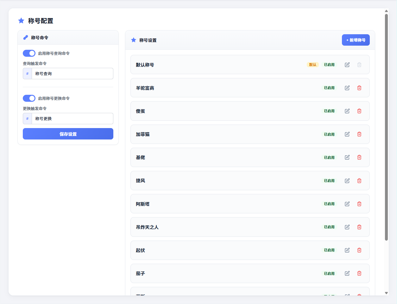Delete the 茄子 title
This screenshot has height=304, width=397.
click(359, 273)
